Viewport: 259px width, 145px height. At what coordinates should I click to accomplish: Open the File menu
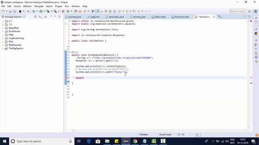pos(3,6)
